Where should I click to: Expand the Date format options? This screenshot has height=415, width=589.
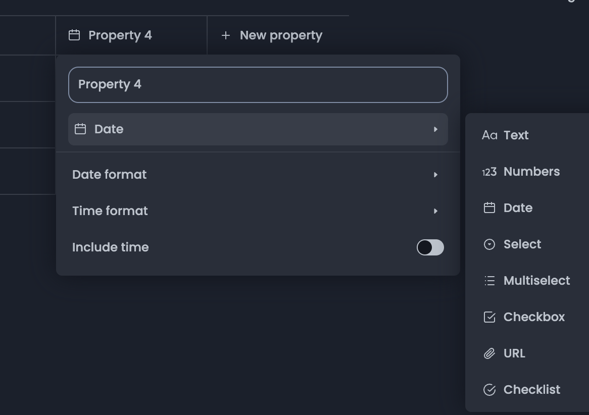click(435, 174)
